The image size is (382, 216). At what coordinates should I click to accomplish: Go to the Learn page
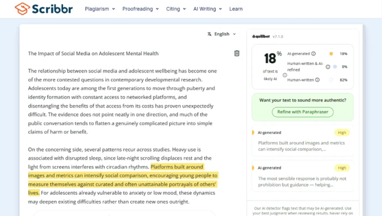point(236,9)
